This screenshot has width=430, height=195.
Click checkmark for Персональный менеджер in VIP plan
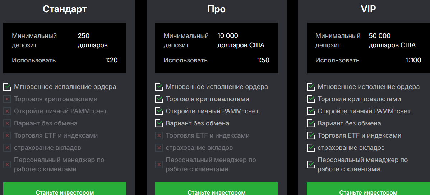click(311, 165)
